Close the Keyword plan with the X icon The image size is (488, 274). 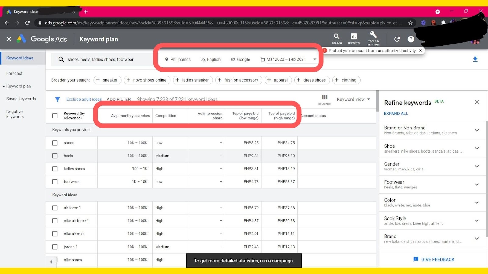click(9, 39)
